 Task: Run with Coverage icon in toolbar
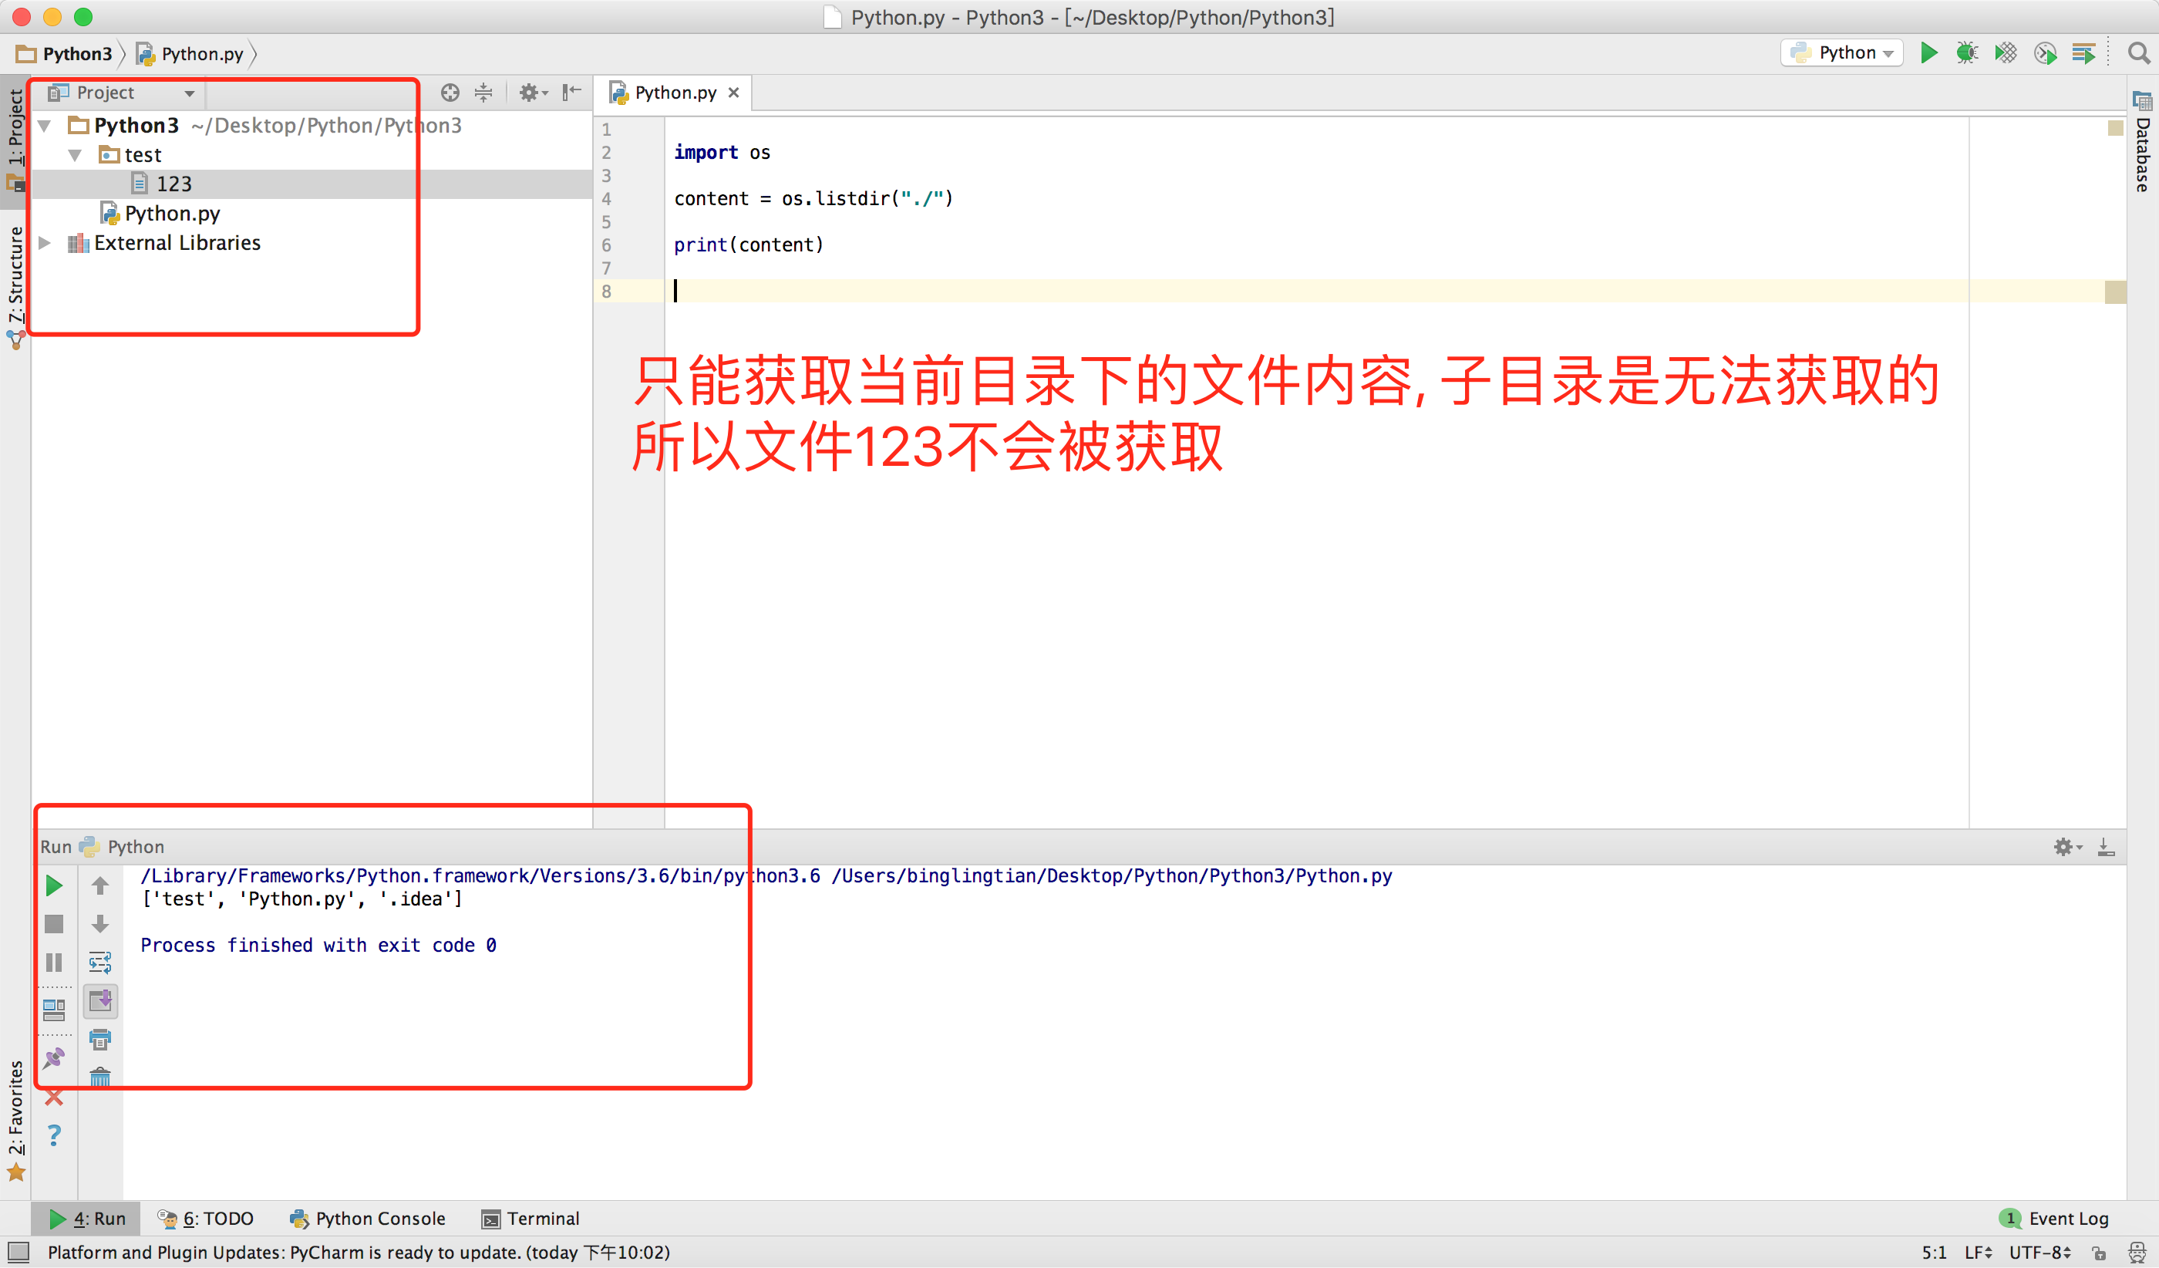pyautogui.click(x=2005, y=53)
